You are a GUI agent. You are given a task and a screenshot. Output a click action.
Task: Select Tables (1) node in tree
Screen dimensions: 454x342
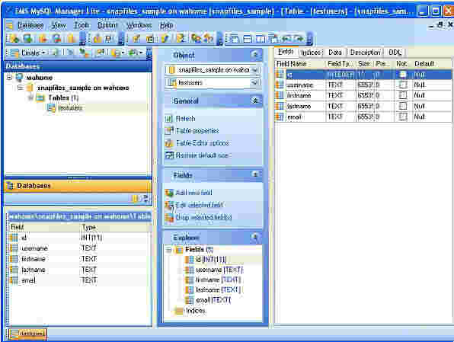tap(63, 98)
